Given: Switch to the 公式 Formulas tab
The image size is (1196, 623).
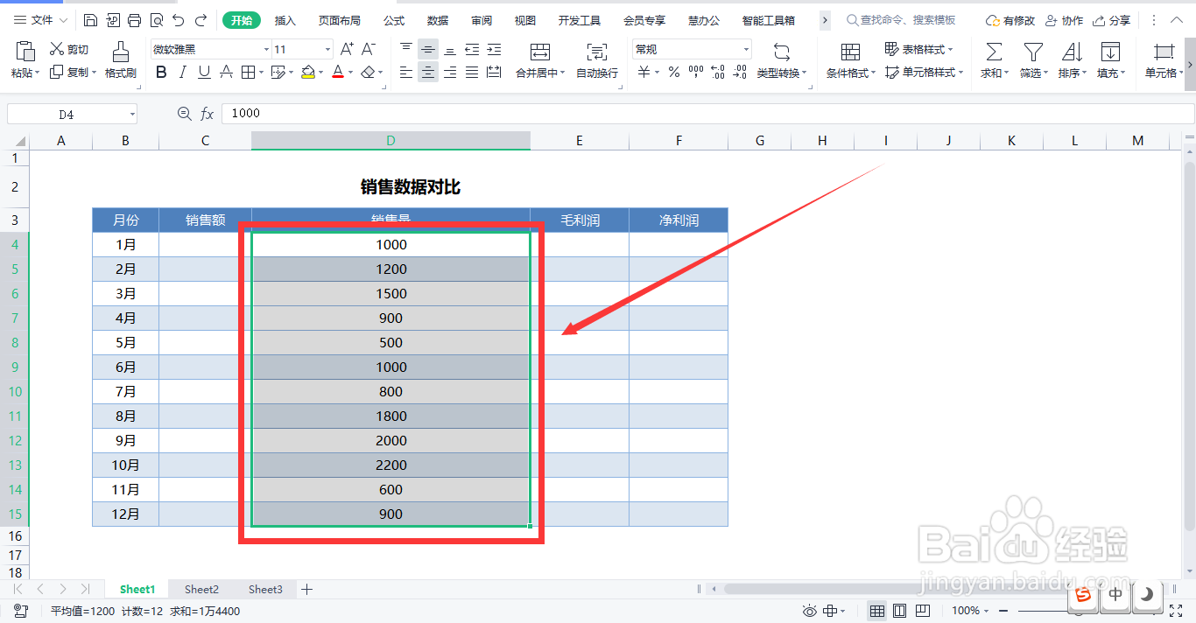Looking at the screenshot, I should [394, 20].
